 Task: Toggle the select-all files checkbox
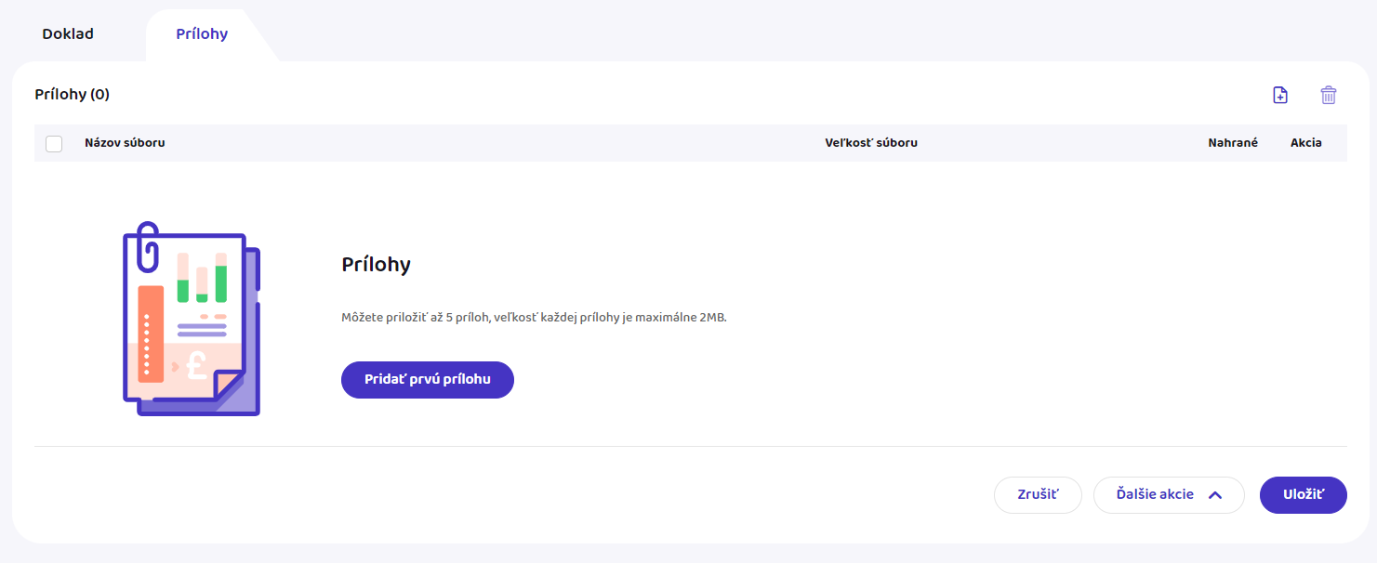coord(54,143)
